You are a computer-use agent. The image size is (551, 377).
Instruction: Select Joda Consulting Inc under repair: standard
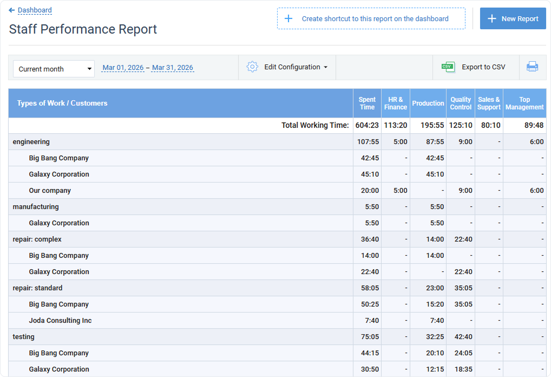tap(60, 320)
